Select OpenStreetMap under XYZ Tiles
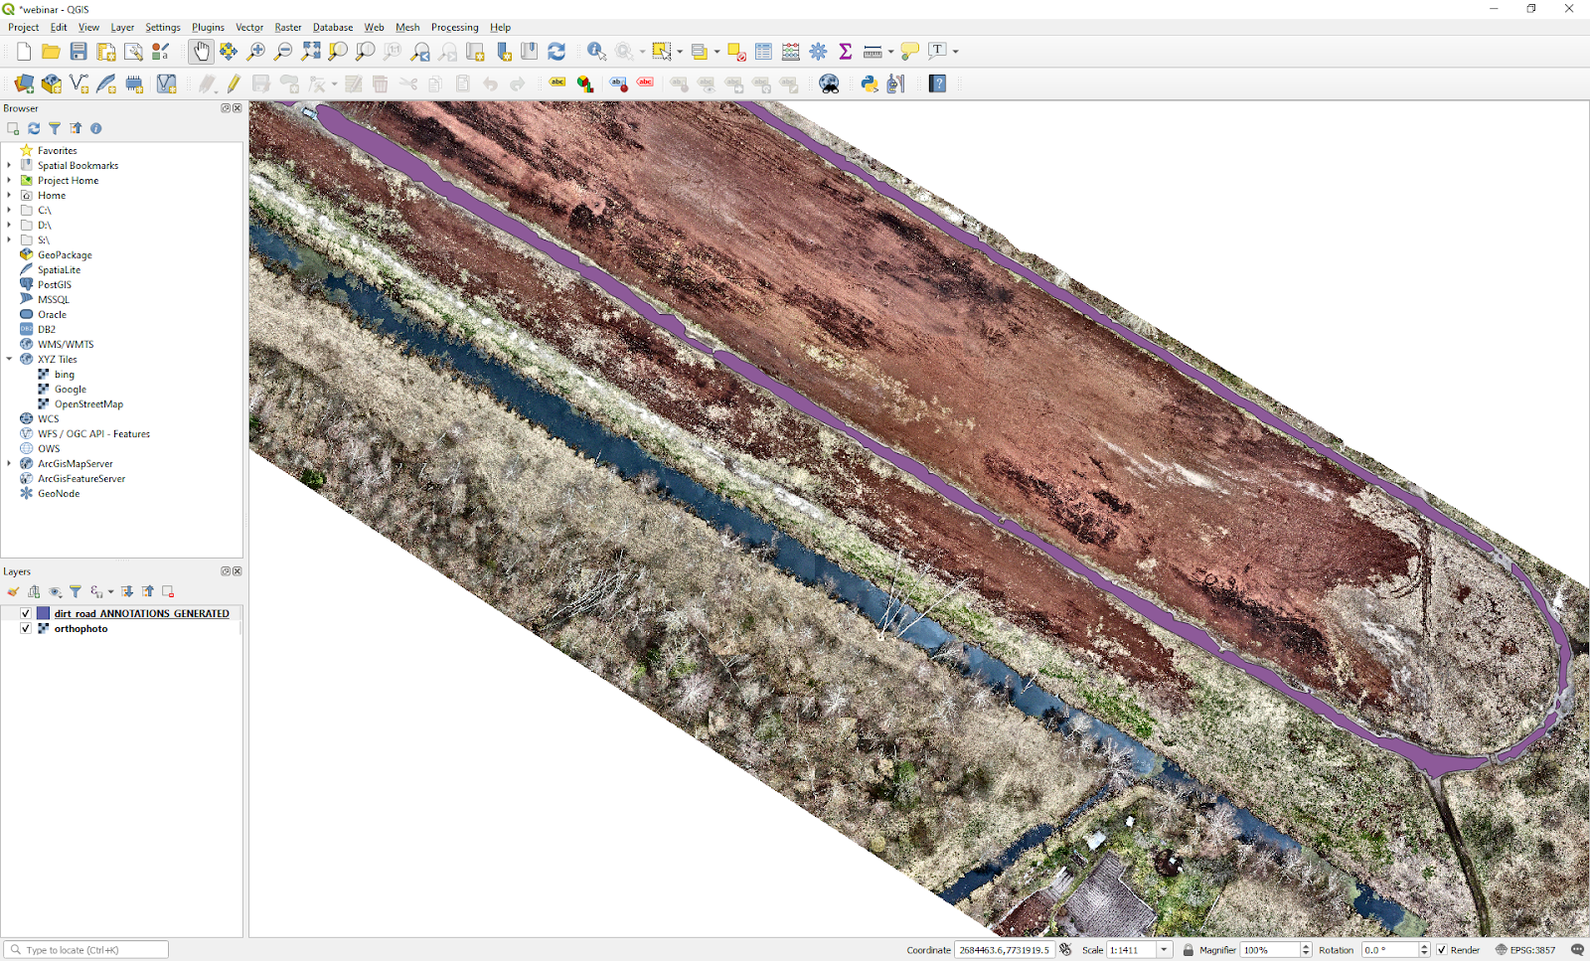 pos(88,404)
